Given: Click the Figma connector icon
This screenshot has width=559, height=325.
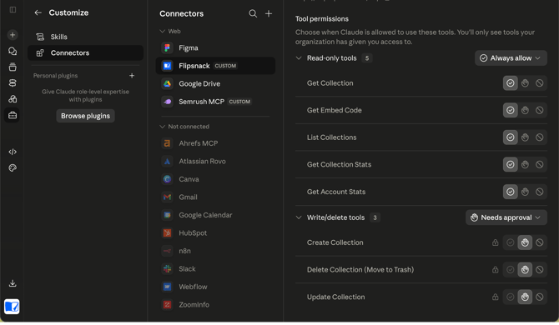Looking at the screenshot, I should point(167,47).
